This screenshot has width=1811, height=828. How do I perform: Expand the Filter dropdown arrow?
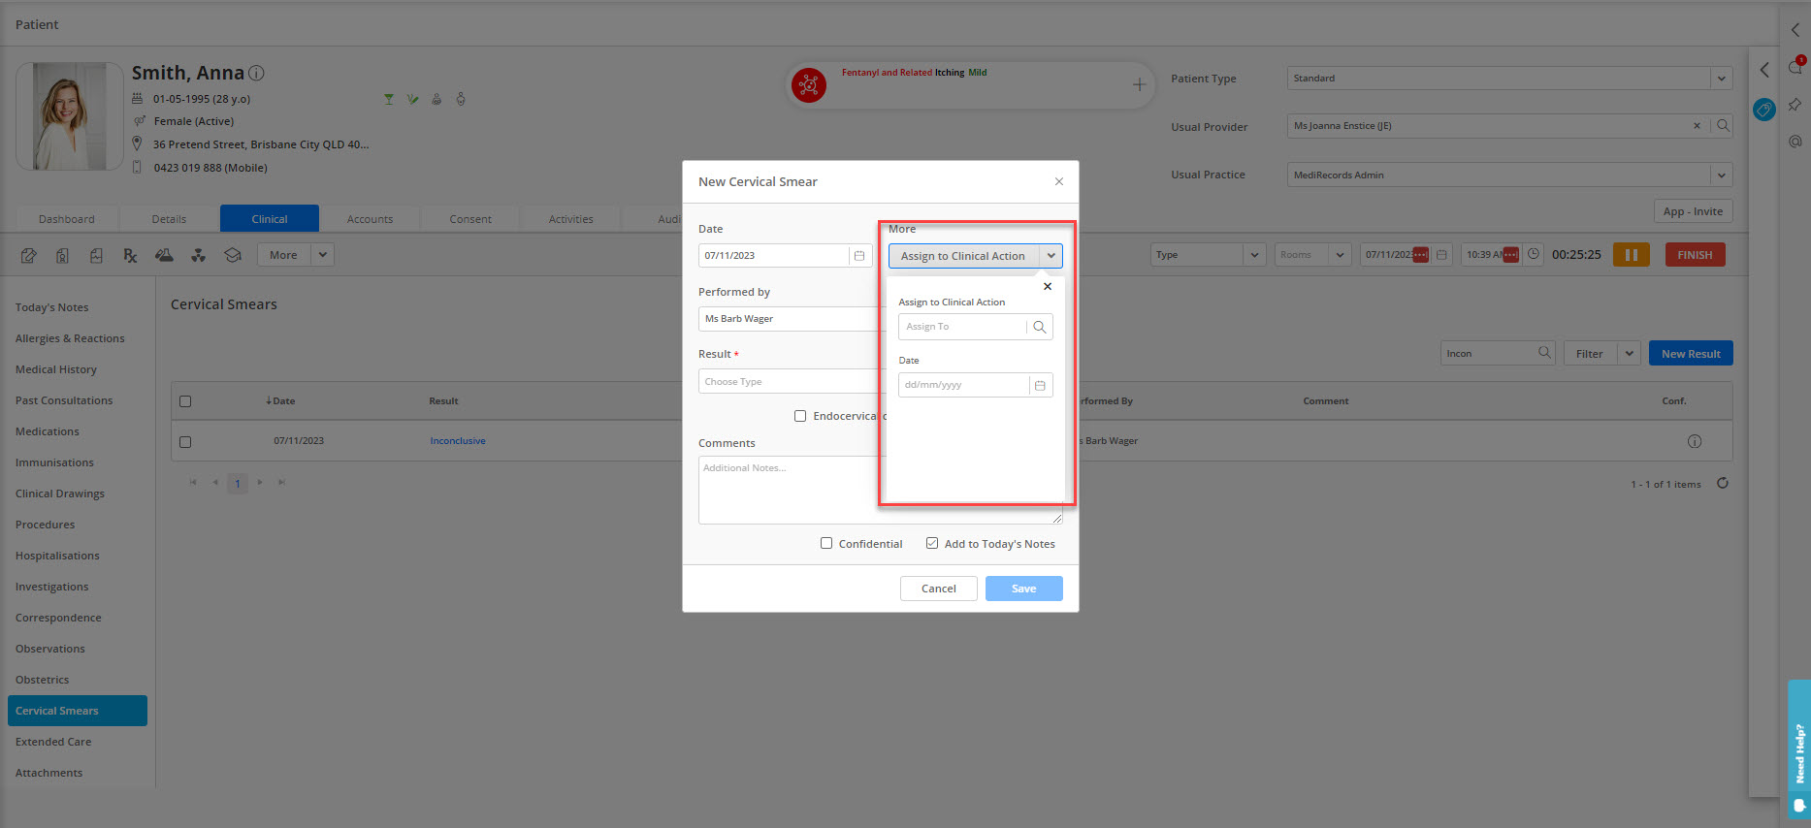pyautogui.click(x=1629, y=354)
